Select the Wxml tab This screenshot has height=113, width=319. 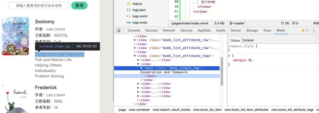[x=281, y=30]
